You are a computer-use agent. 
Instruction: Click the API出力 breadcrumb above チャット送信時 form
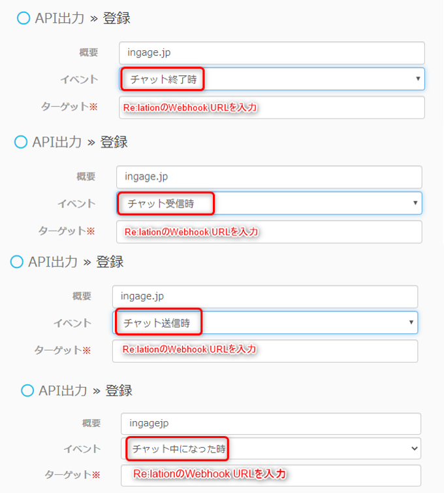(53, 262)
